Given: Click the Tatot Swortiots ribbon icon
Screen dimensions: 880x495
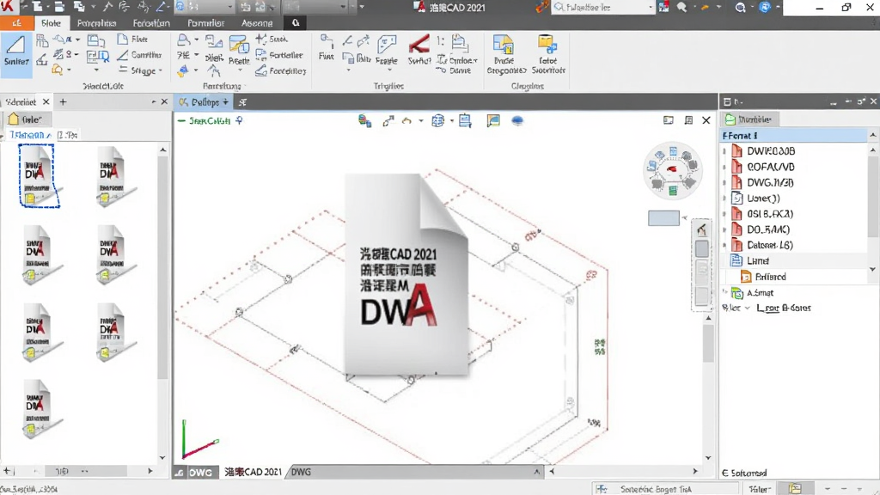Looking at the screenshot, I should click(547, 54).
